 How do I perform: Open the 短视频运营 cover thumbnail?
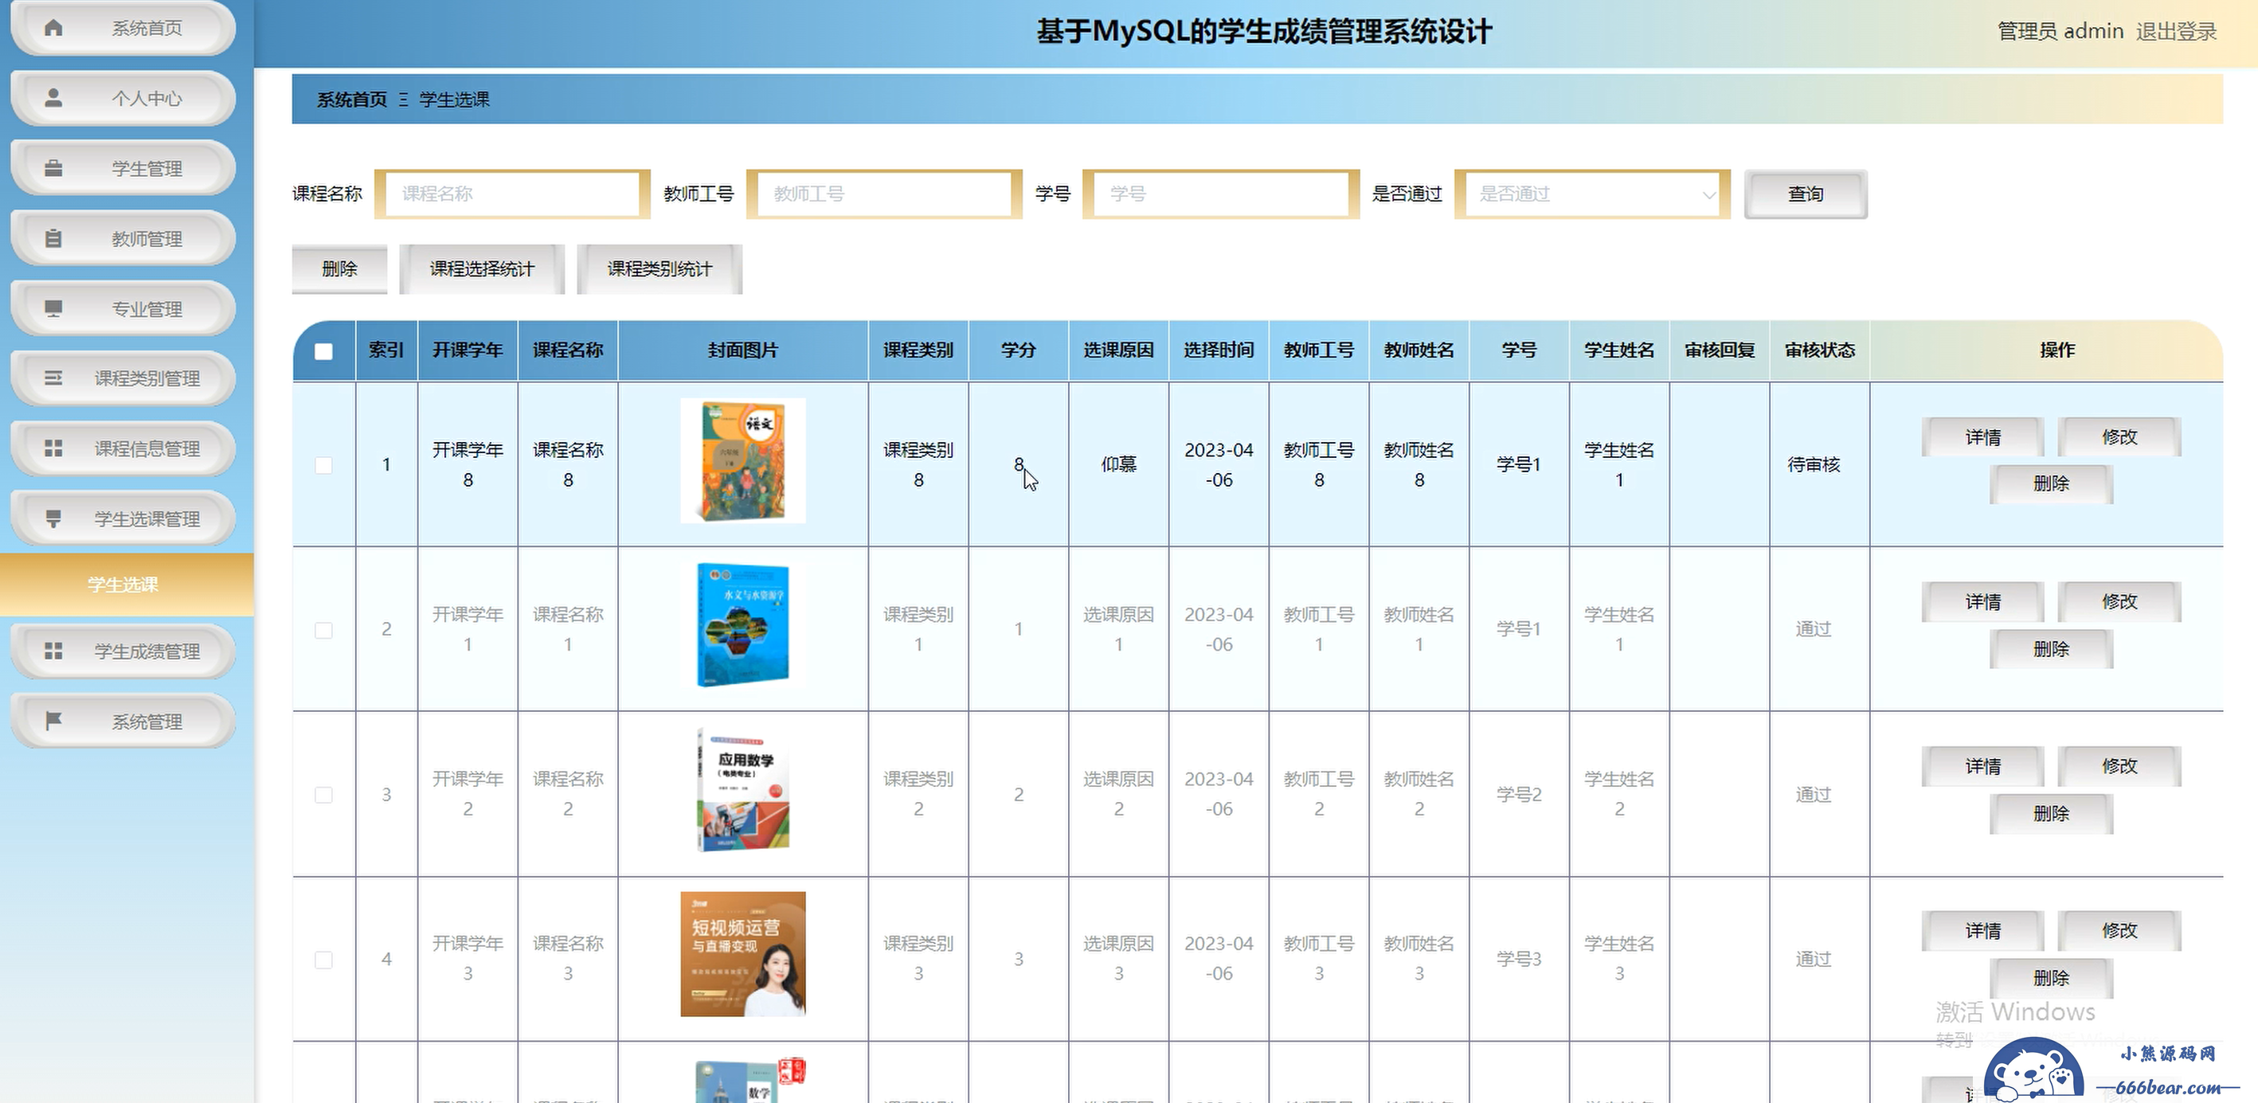tap(742, 954)
